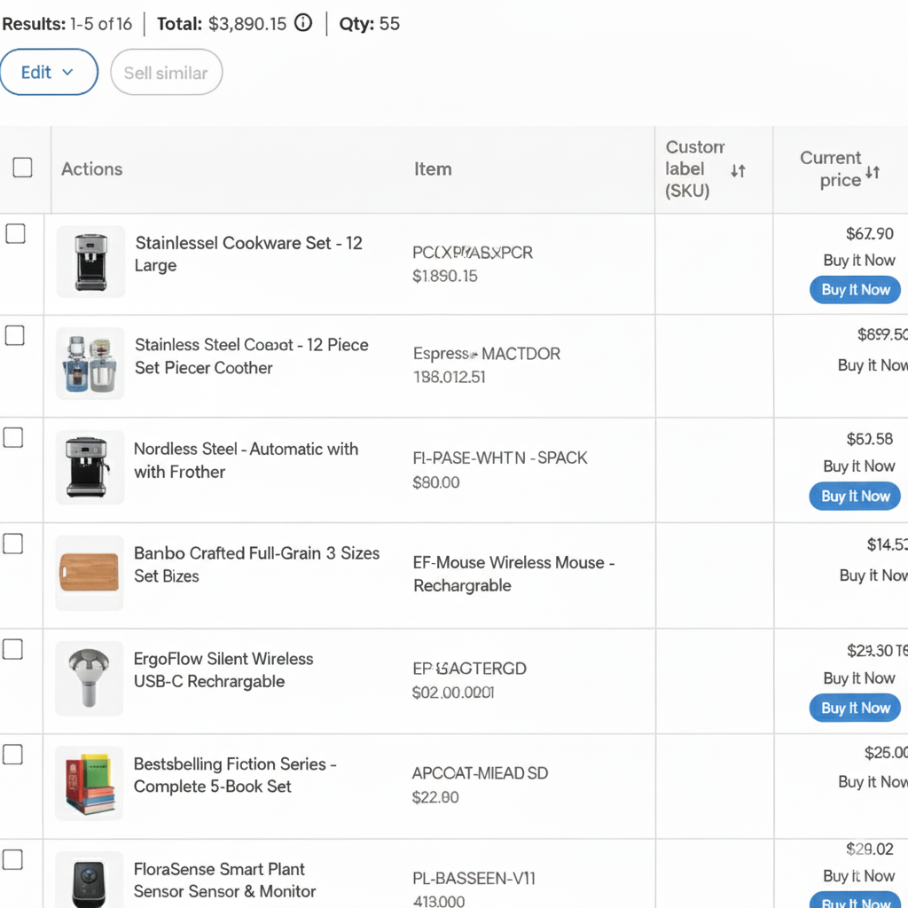Open the Stainlessel Cookware Set thumbnail

(90, 262)
